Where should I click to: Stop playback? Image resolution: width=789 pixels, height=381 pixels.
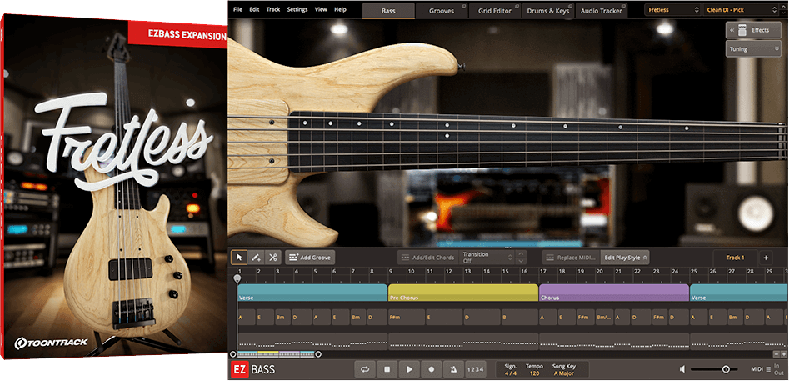[387, 369]
